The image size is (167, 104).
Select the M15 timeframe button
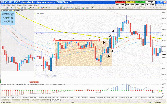[x=141, y=8]
